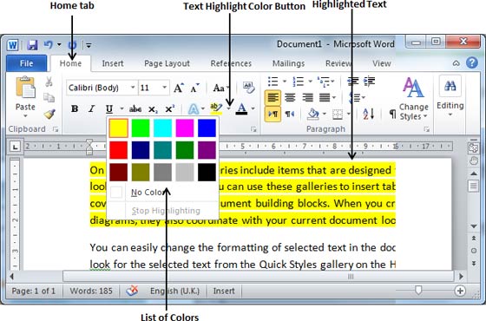Pick the red highlight swatch
The width and height of the screenshot is (486, 321).
click(118, 150)
